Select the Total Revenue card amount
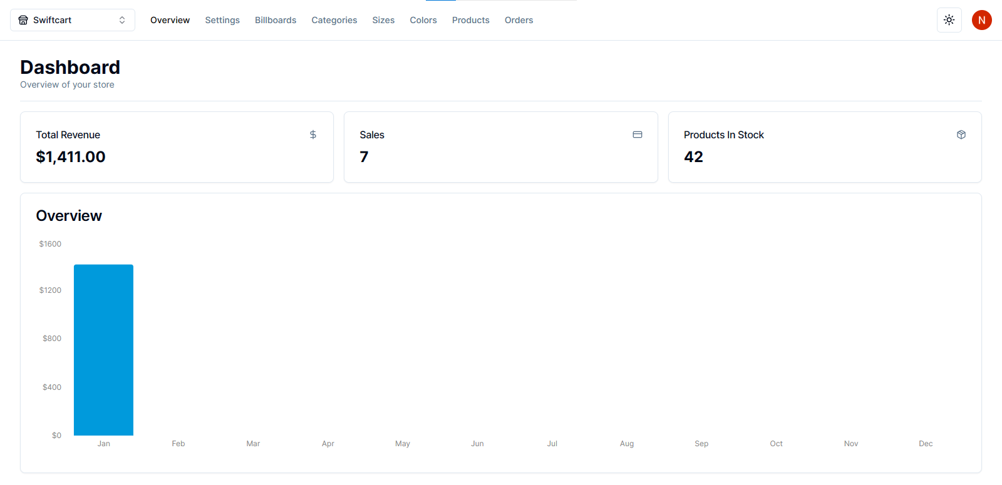This screenshot has height=485, width=1002. [71, 157]
